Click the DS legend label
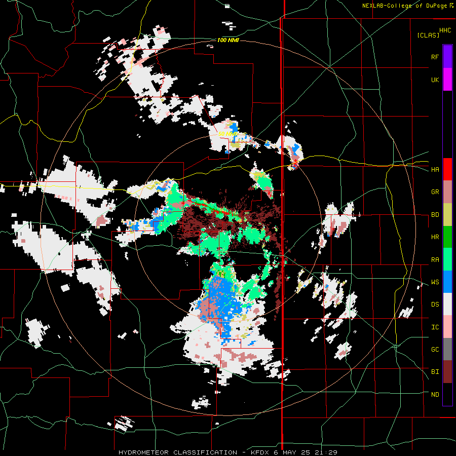456x456 pixels. coord(435,305)
